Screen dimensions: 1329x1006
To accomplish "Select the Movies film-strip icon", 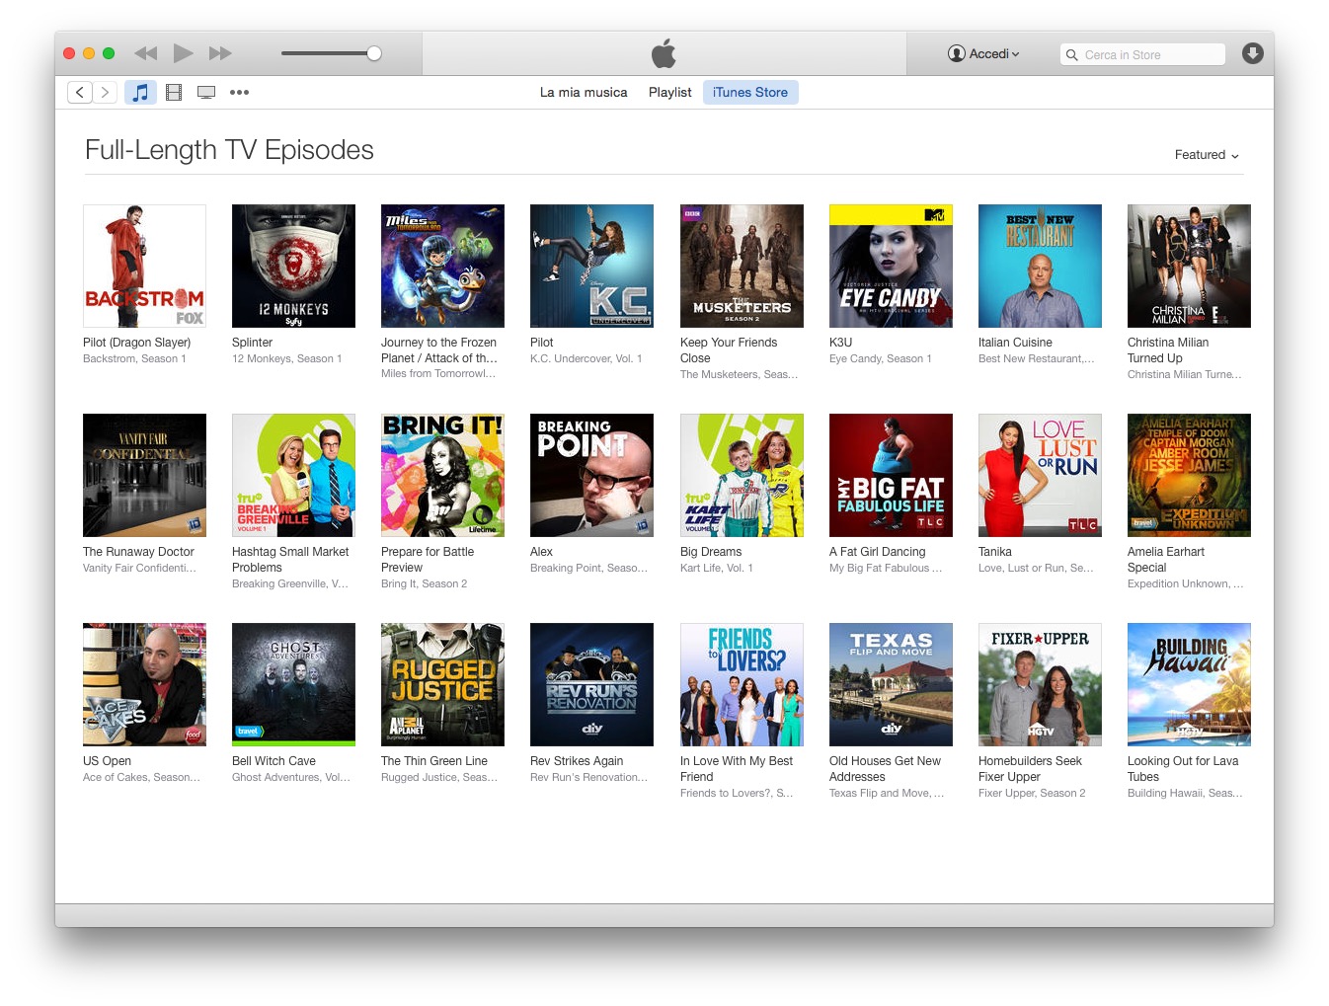I will [174, 92].
